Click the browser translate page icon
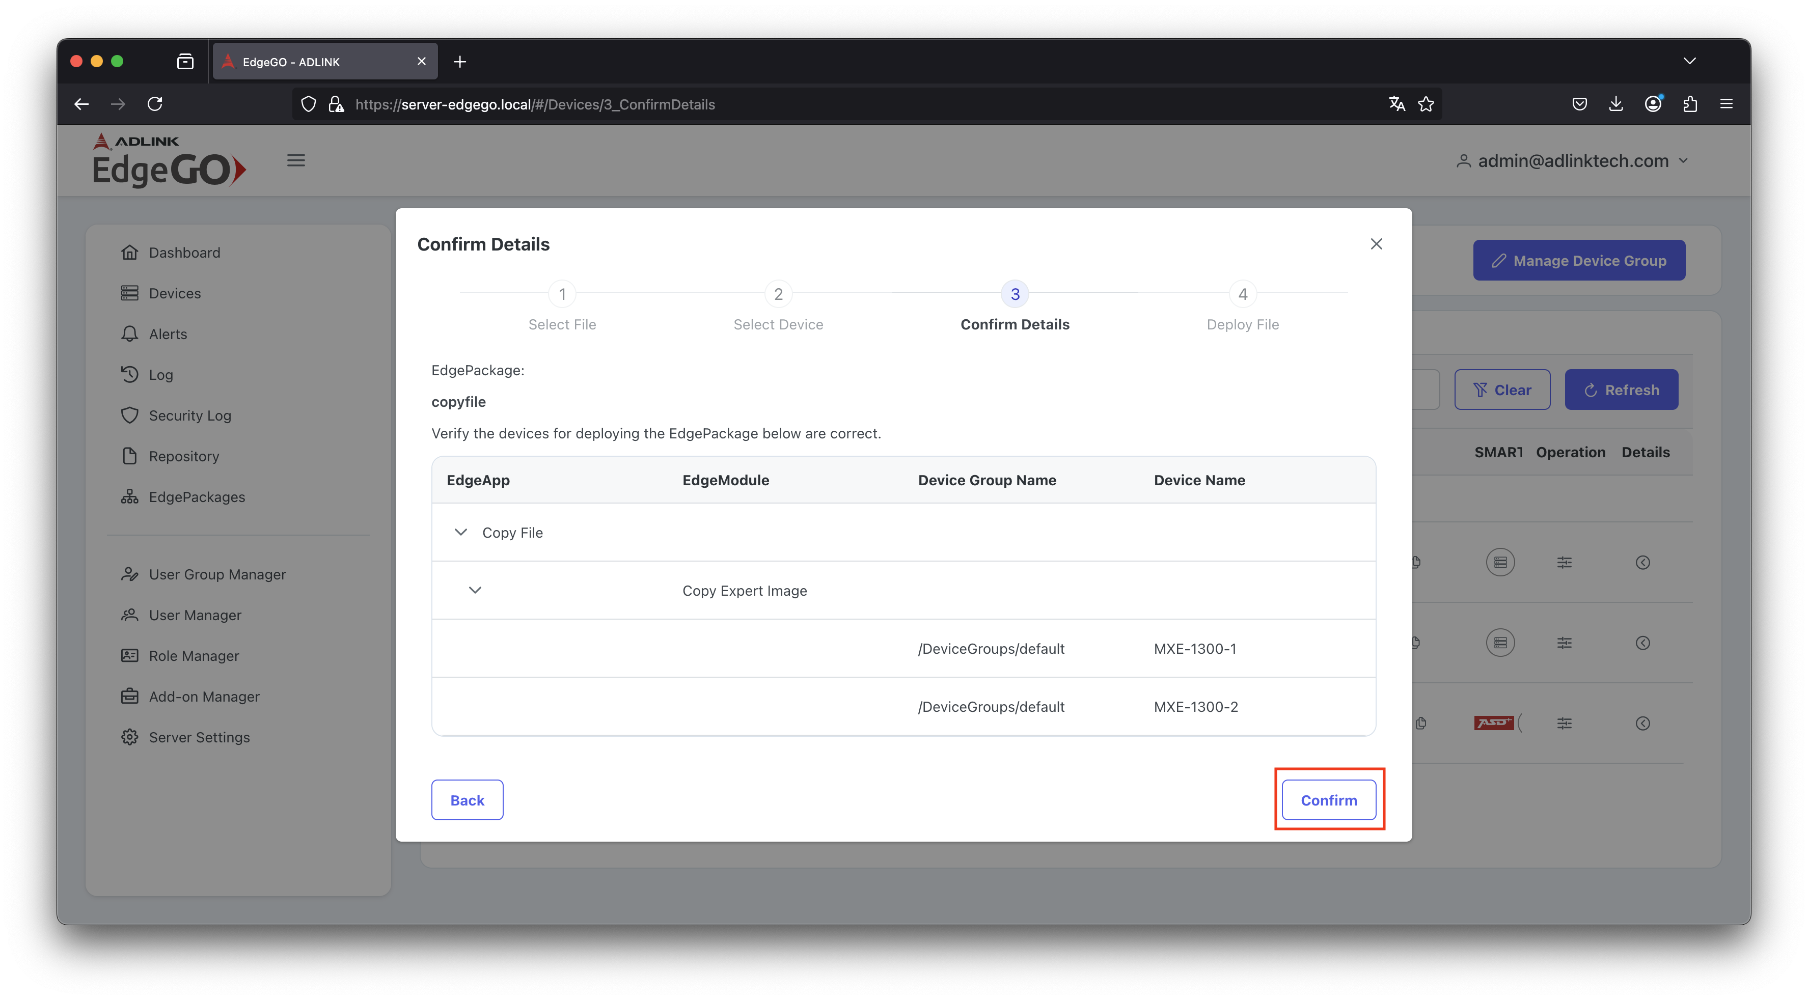The image size is (1808, 1000). coord(1396,104)
